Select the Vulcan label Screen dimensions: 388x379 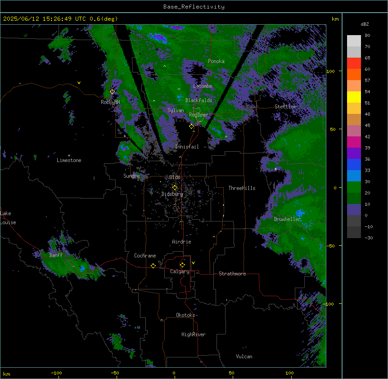244,356
